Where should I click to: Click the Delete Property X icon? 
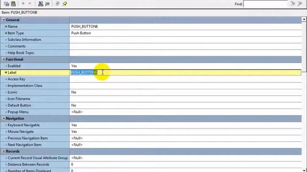pyautogui.click(x=30, y=3)
